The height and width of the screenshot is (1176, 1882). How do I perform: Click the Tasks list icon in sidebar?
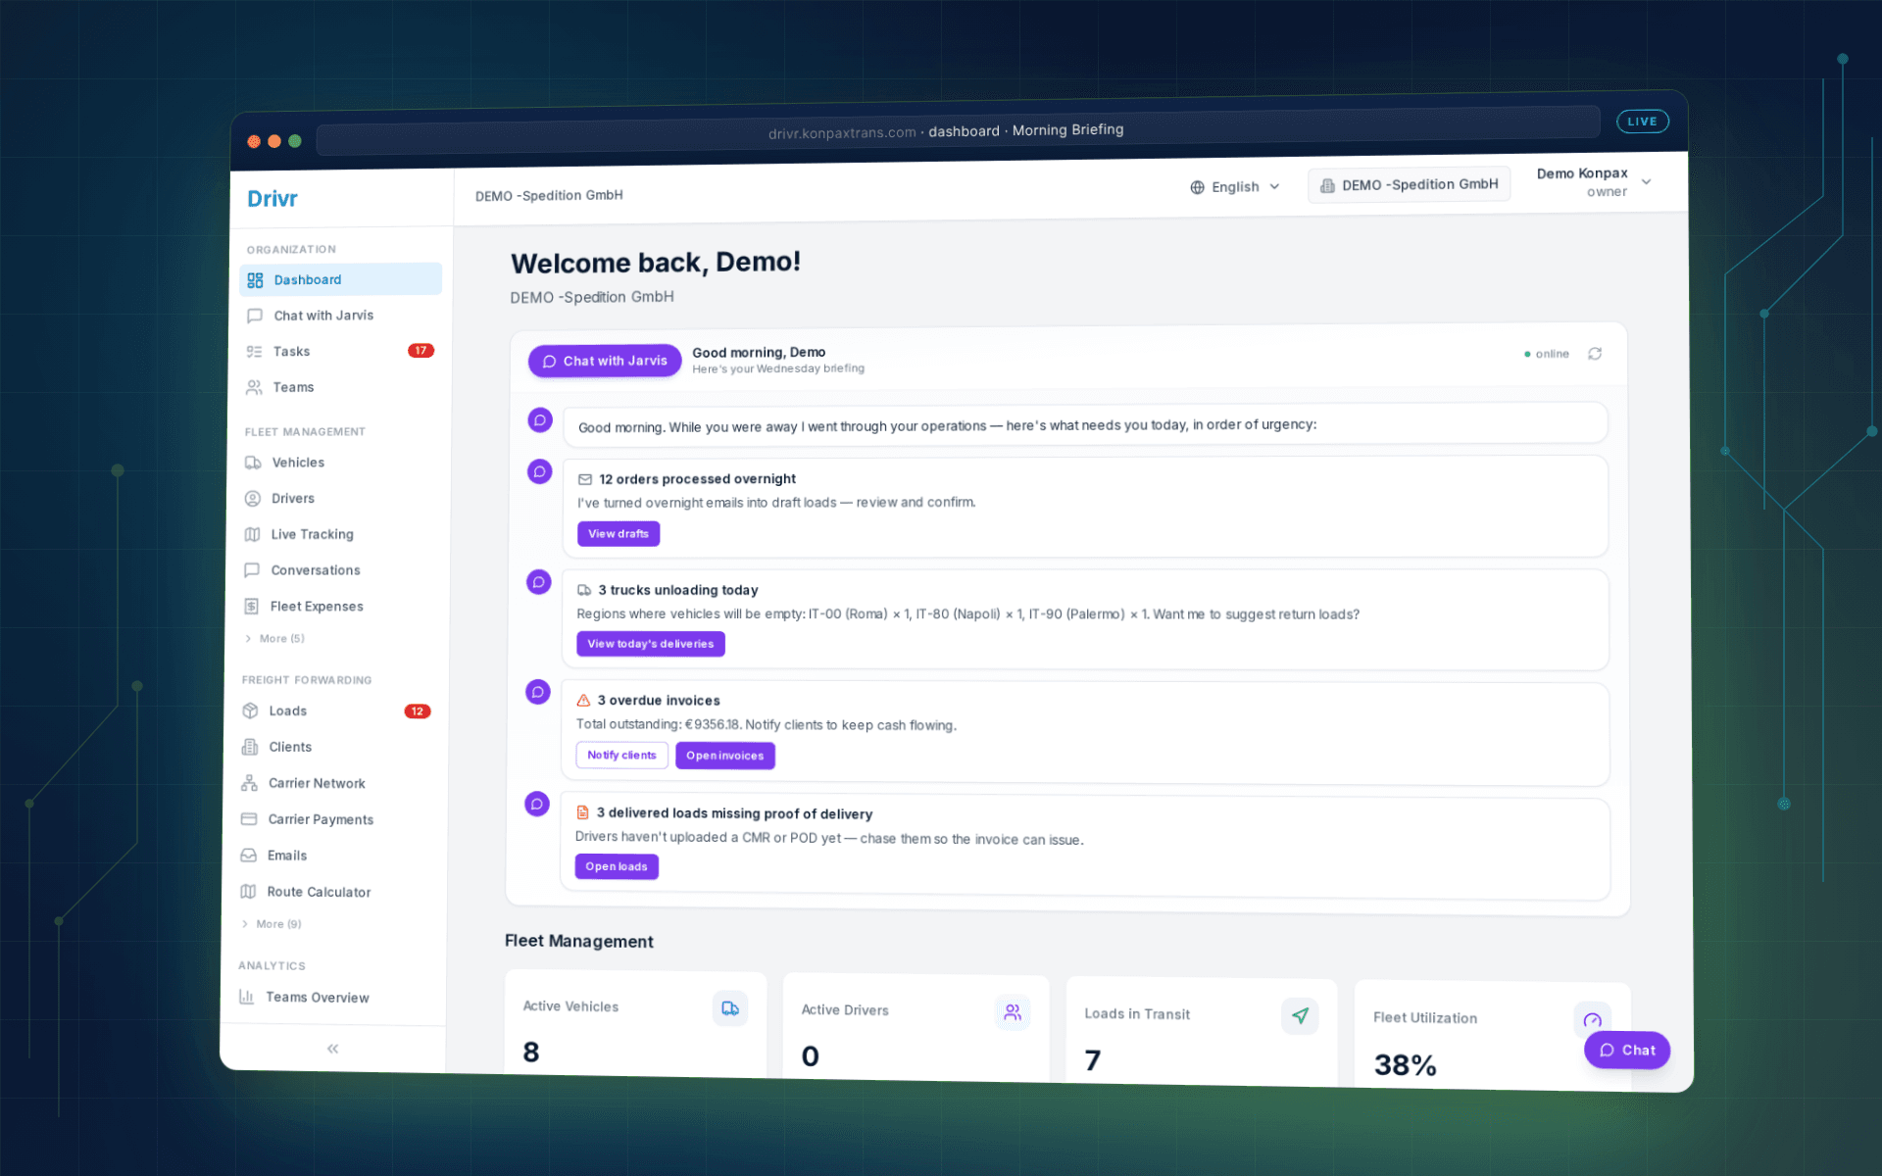tap(254, 352)
